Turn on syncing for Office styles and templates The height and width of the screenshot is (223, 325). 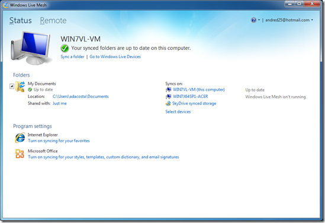tap(104, 157)
